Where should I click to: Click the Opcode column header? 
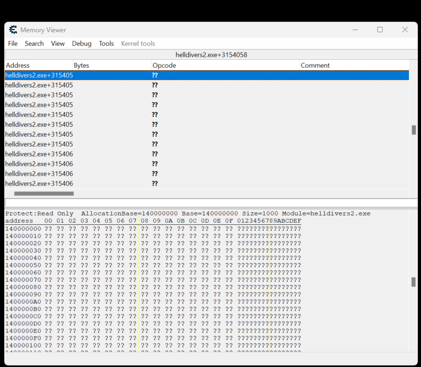pyautogui.click(x=225, y=65)
